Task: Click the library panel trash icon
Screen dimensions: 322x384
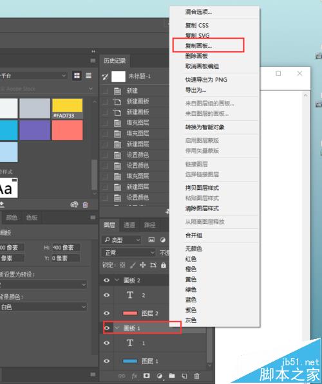Action: point(85,205)
